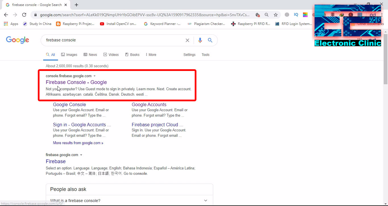Image resolution: width=388 pixels, height=206 pixels.
Task: Expand 'What is a firebase console?' question
Action: pyautogui.click(x=129, y=201)
